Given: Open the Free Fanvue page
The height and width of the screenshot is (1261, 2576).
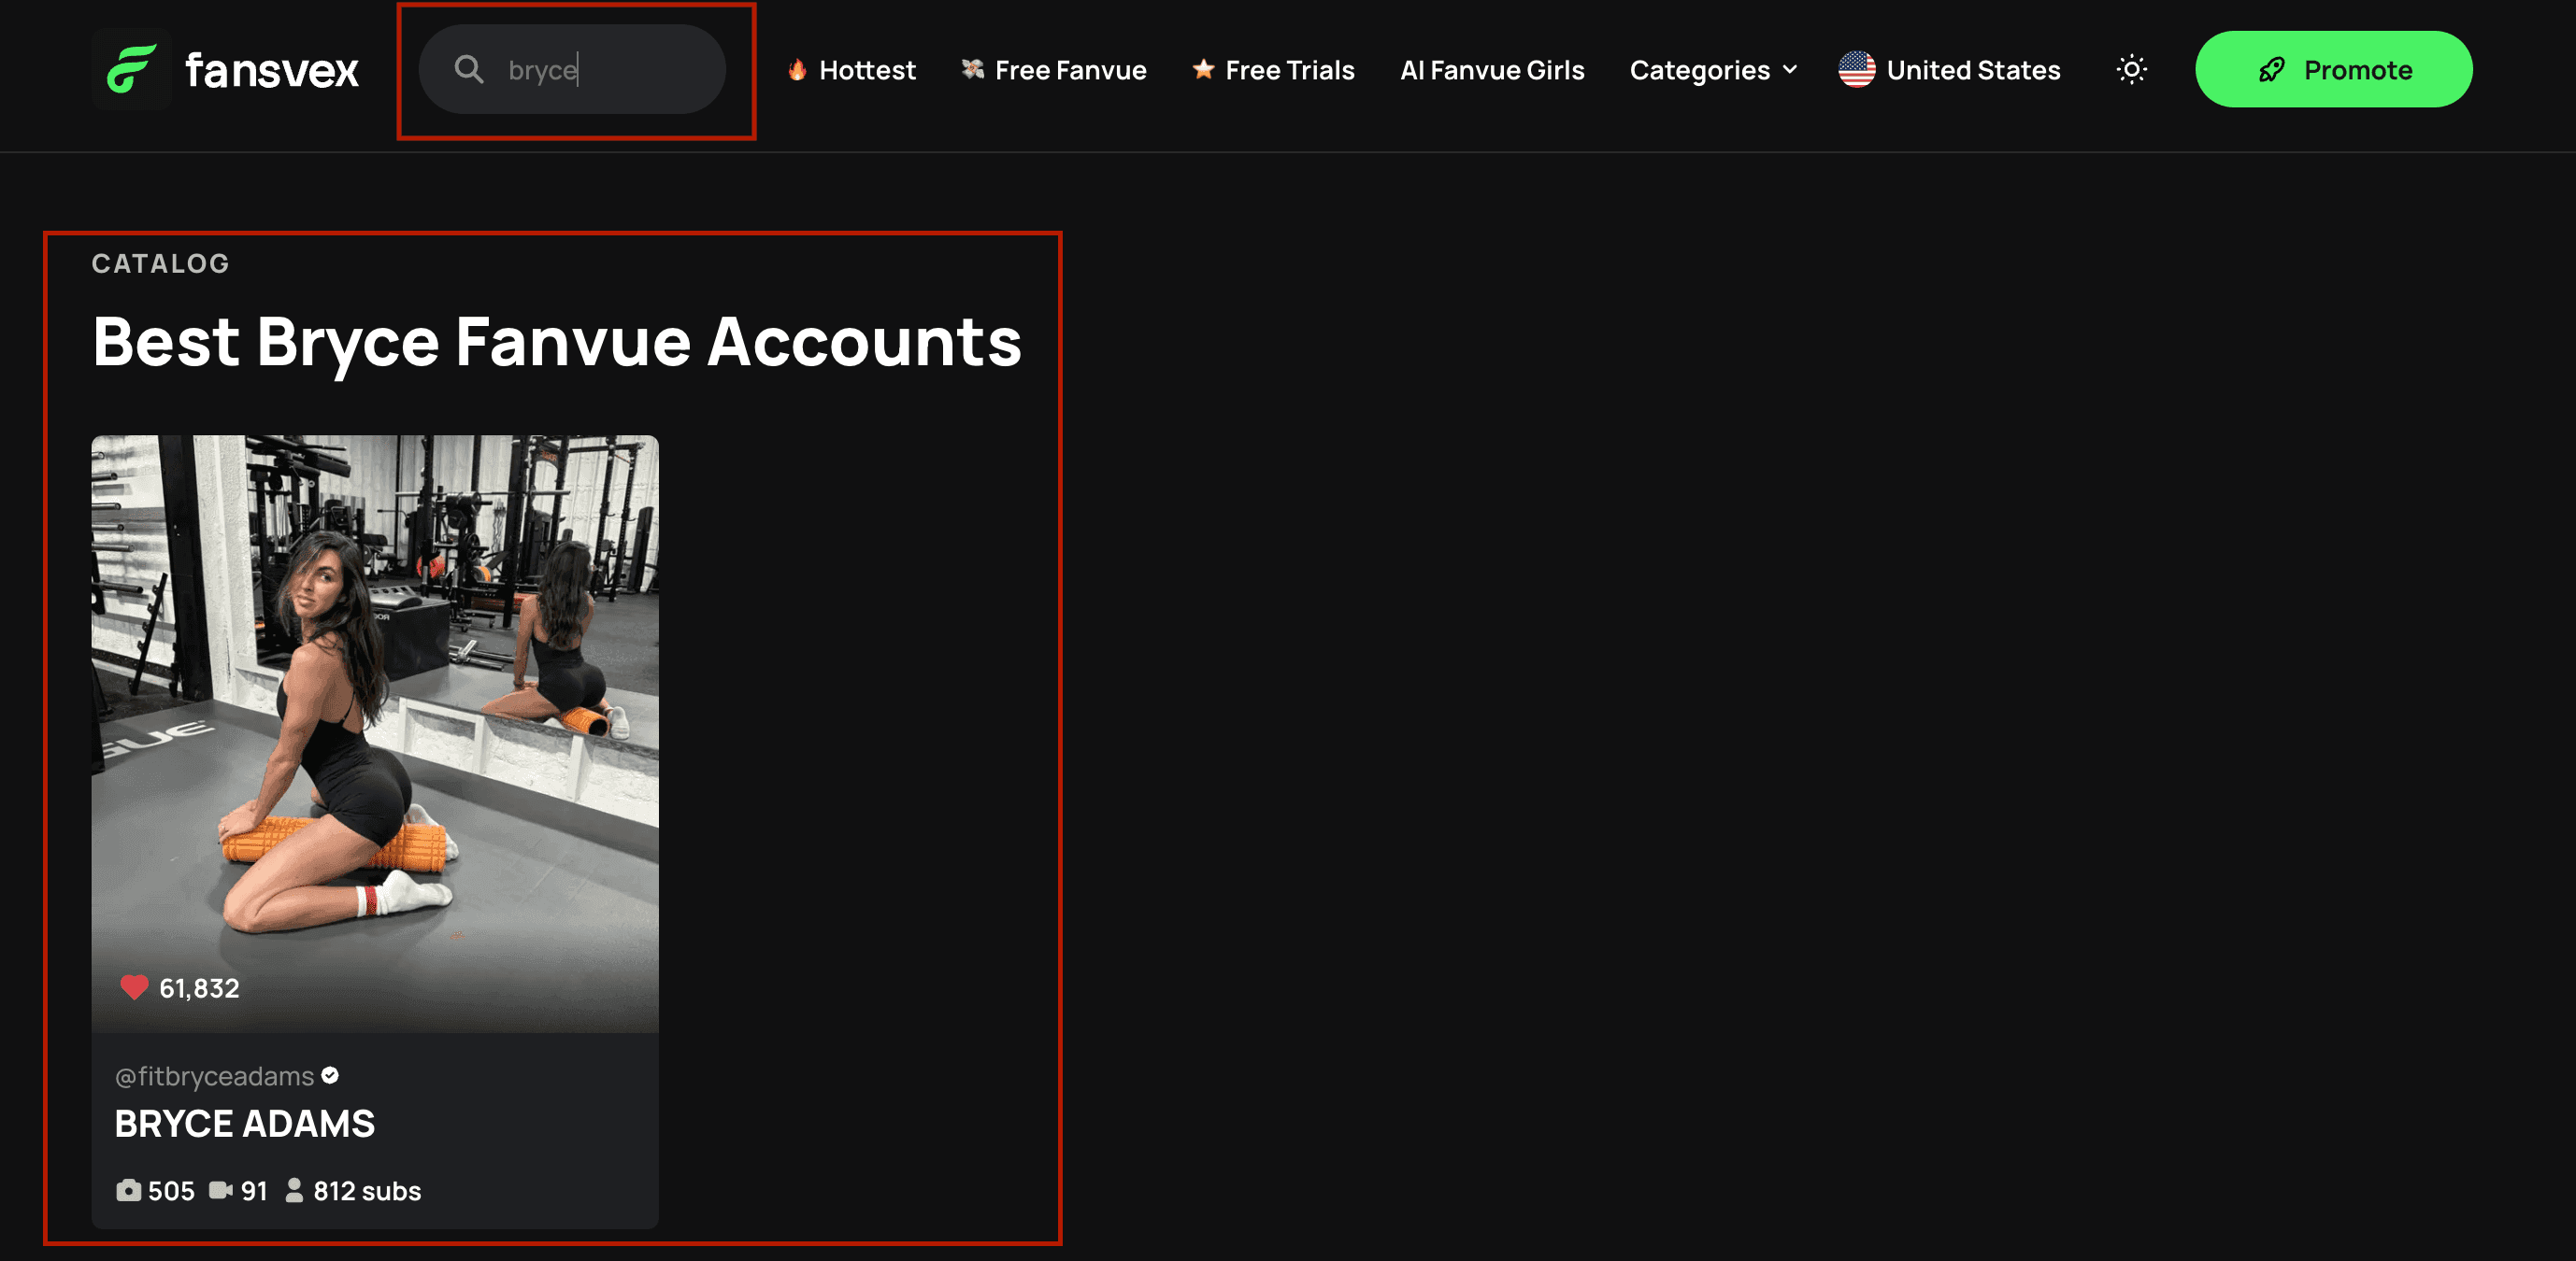Looking at the screenshot, I should [1054, 70].
